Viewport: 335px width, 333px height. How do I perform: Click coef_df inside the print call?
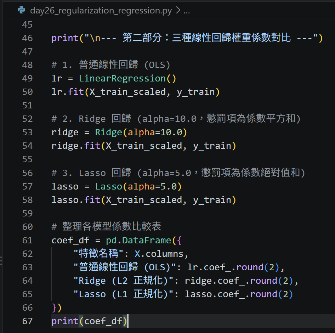pyautogui.click(x=103, y=321)
